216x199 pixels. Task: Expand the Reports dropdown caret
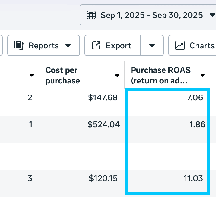point(68,46)
